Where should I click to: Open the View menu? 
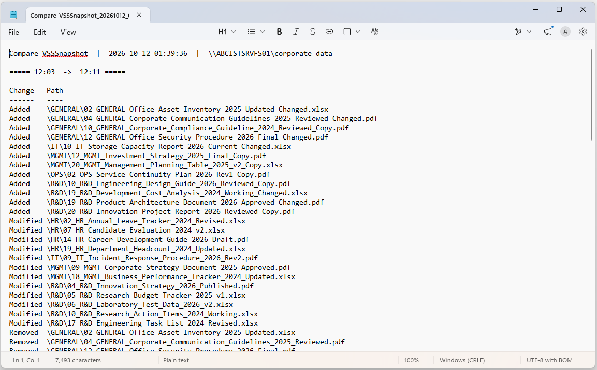(x=68, y=32)
